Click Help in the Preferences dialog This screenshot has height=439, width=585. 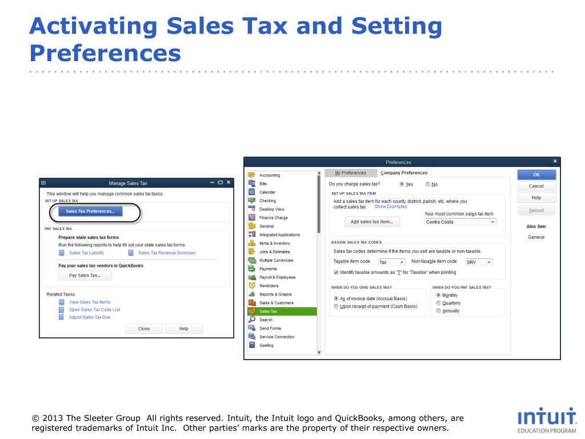click(536, 198)
